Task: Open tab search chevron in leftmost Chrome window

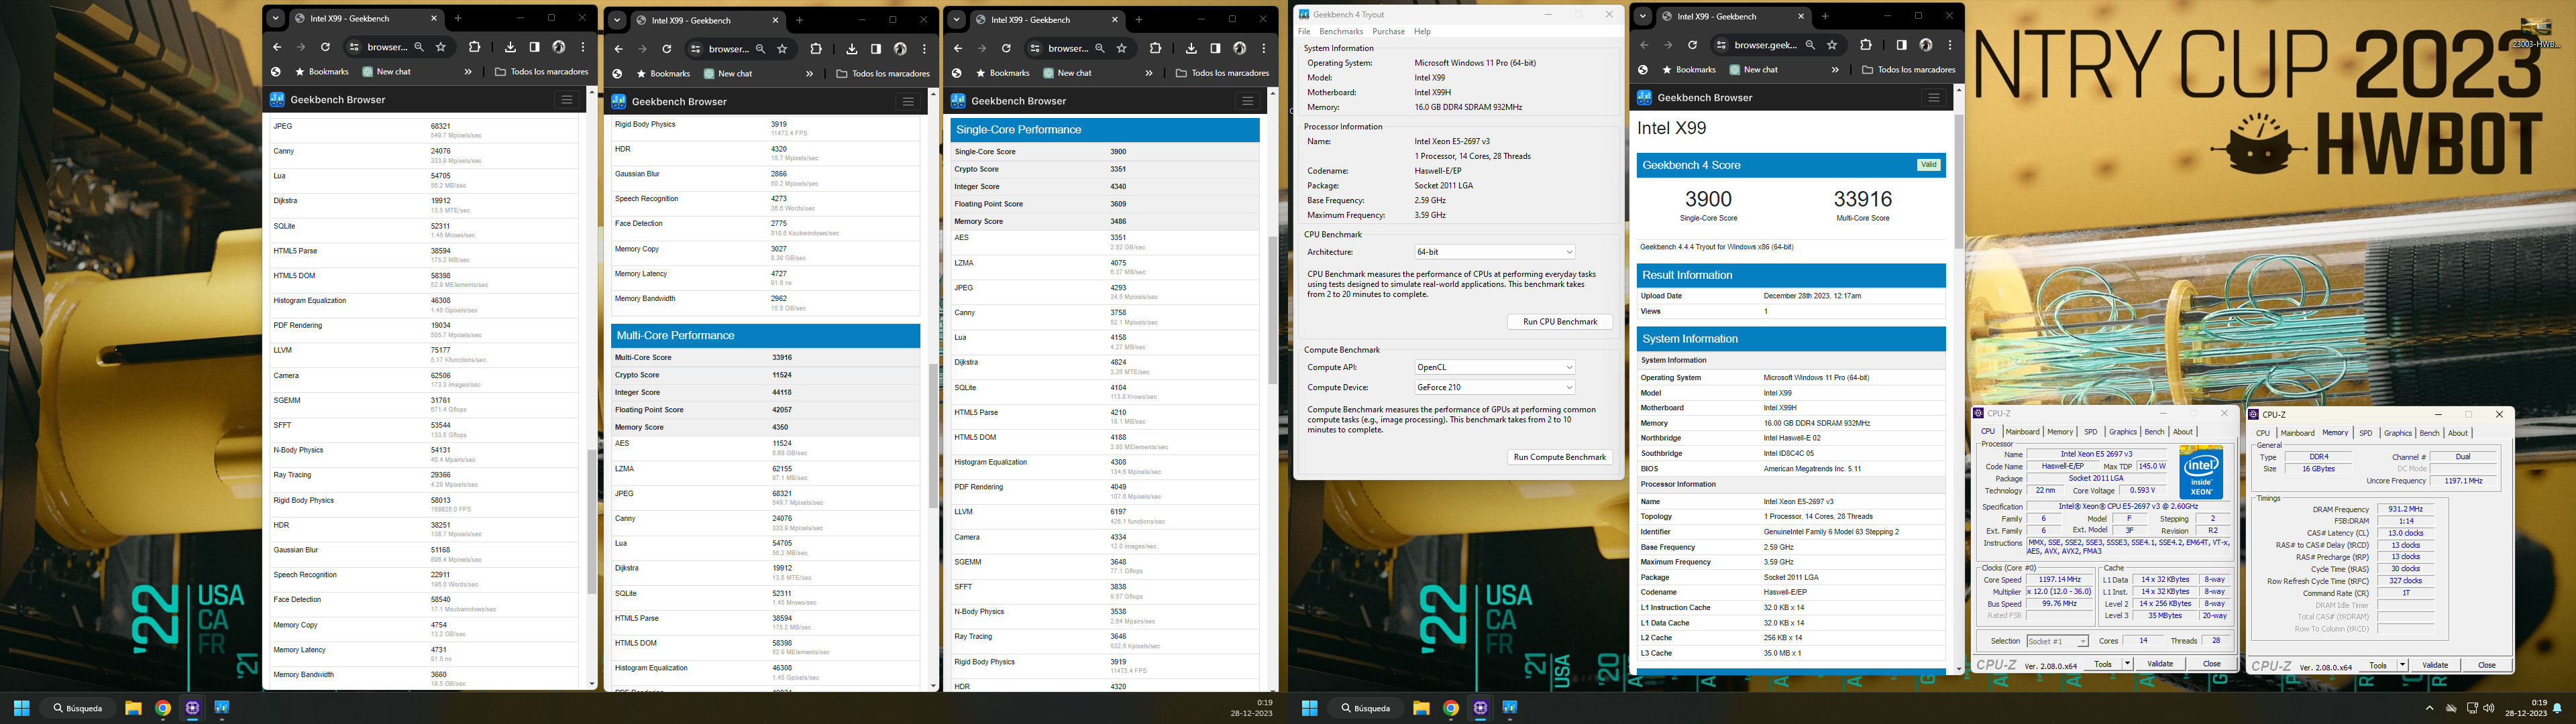Action: coord(275,18)
